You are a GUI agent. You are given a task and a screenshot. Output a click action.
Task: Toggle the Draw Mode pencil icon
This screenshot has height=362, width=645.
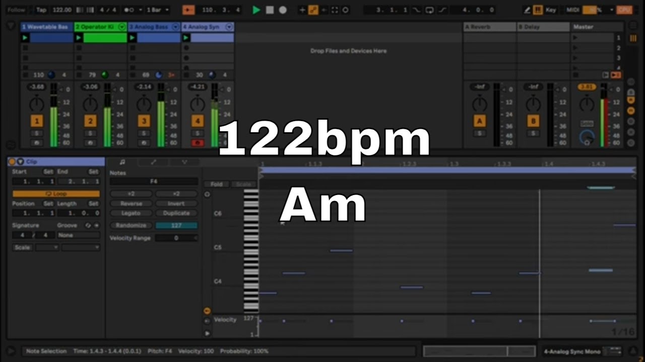(527, 10)
